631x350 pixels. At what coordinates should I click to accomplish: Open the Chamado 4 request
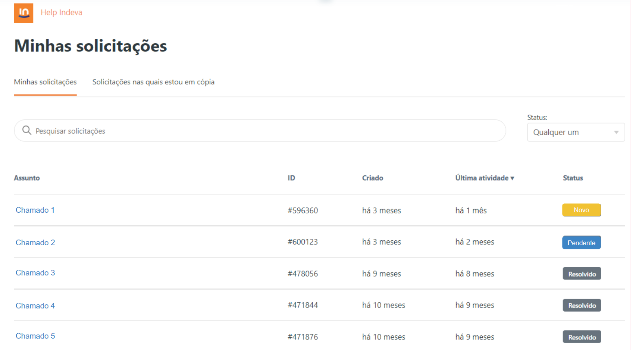click(35, 306)
